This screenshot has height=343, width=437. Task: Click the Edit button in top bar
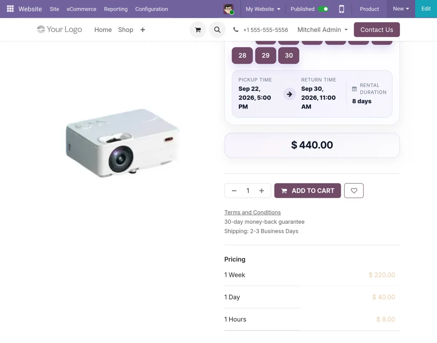tap(426, 9)
